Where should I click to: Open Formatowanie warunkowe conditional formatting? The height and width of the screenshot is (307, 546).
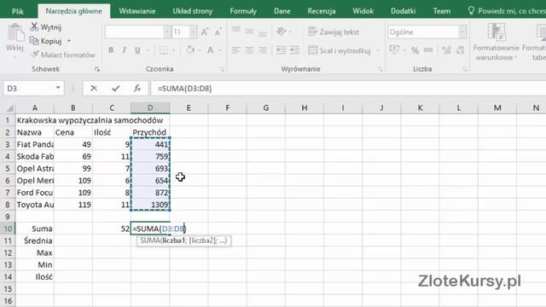[x=497, y=42]
